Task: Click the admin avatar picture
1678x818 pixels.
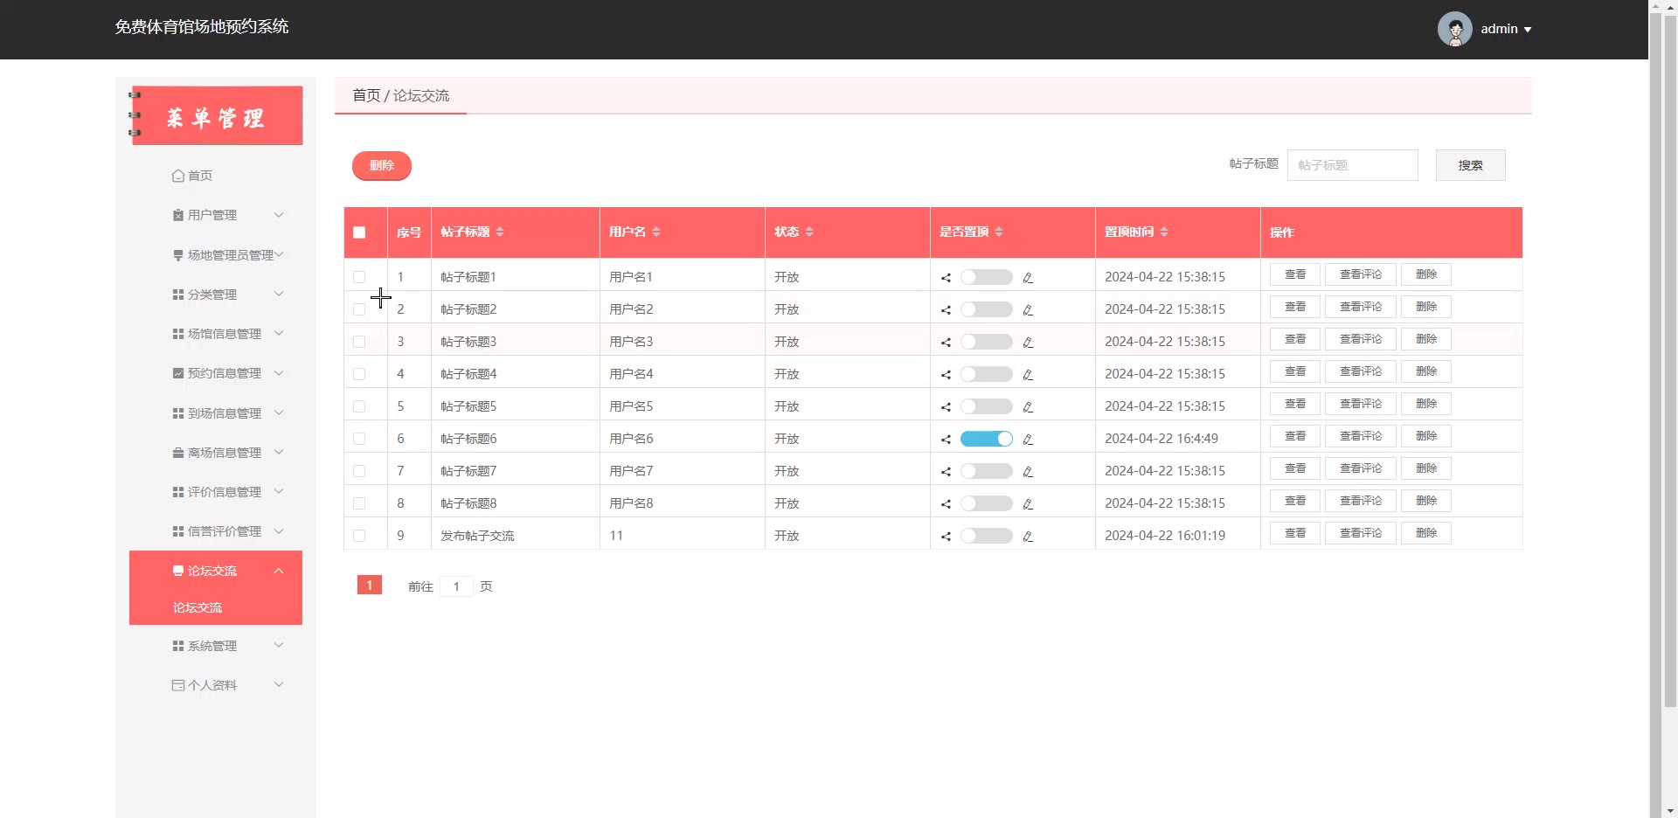Action: pos(1454,29)
